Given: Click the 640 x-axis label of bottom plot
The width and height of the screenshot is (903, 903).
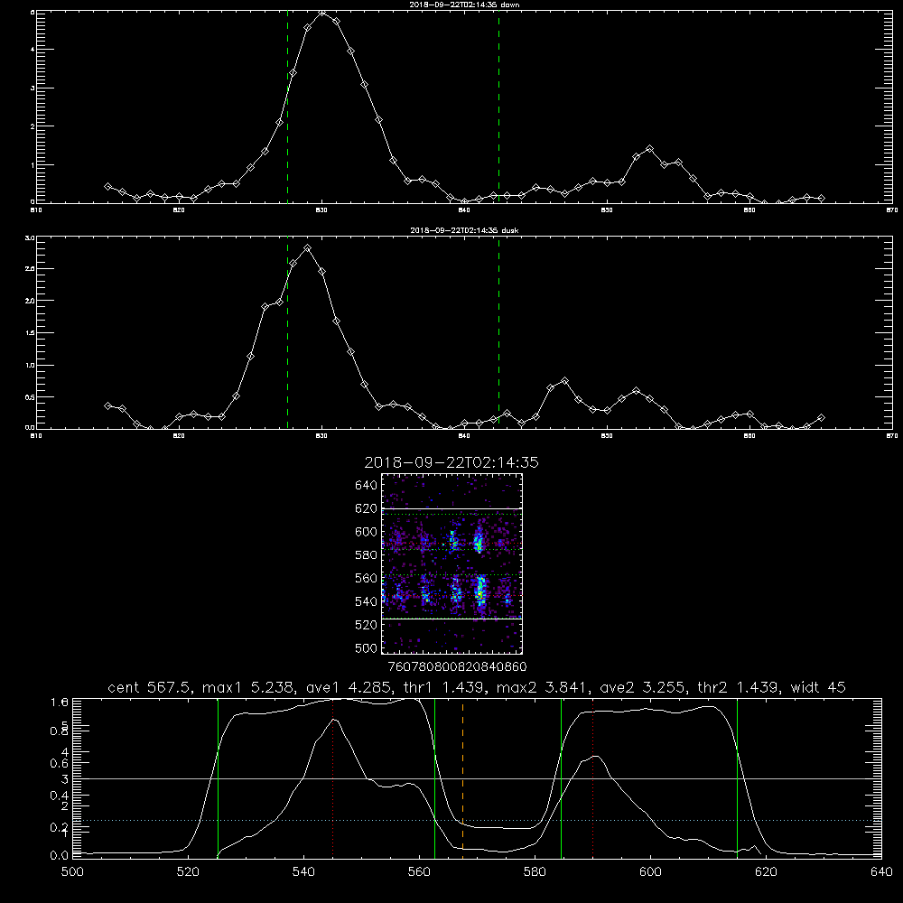Looking at the screenshot, I should pos(881,872).
